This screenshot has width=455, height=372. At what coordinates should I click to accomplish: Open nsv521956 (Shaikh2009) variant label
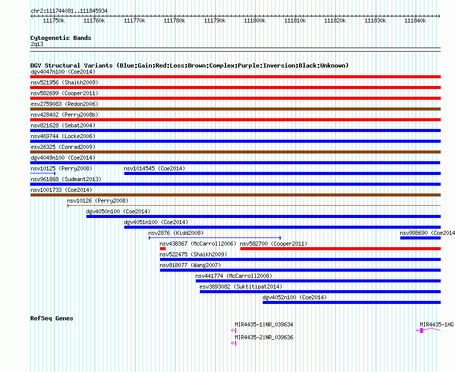64,82
